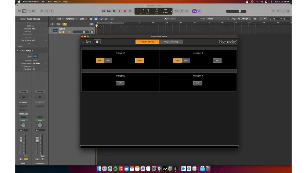Mute the Audio 1 track header
Viewport: 307px width, 173px height.
coord(60,32)
